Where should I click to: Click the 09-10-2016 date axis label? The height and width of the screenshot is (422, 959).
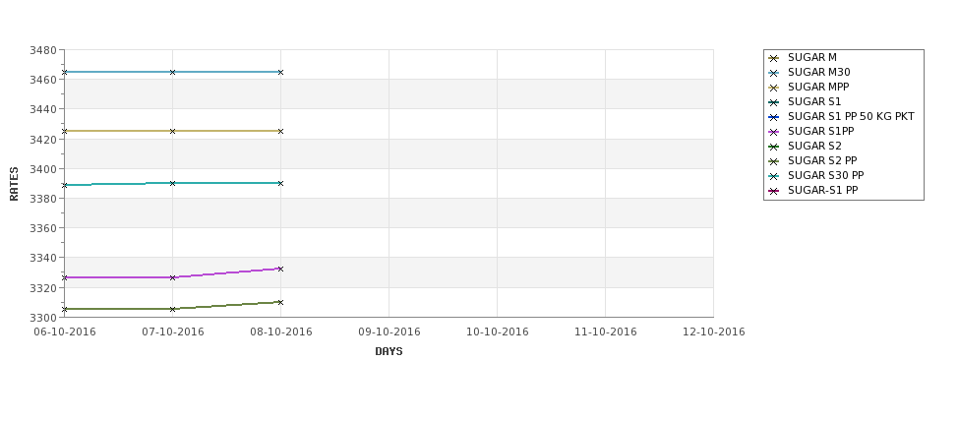pos(389,332)
